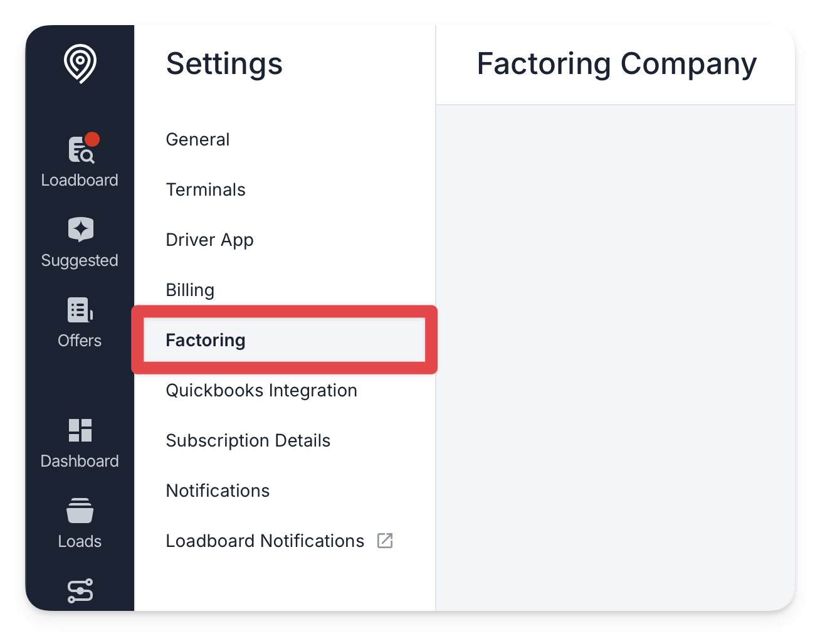Open General settings
This screenshot has width=820, height=636.
pyautogui.click(x=197, y=139)
